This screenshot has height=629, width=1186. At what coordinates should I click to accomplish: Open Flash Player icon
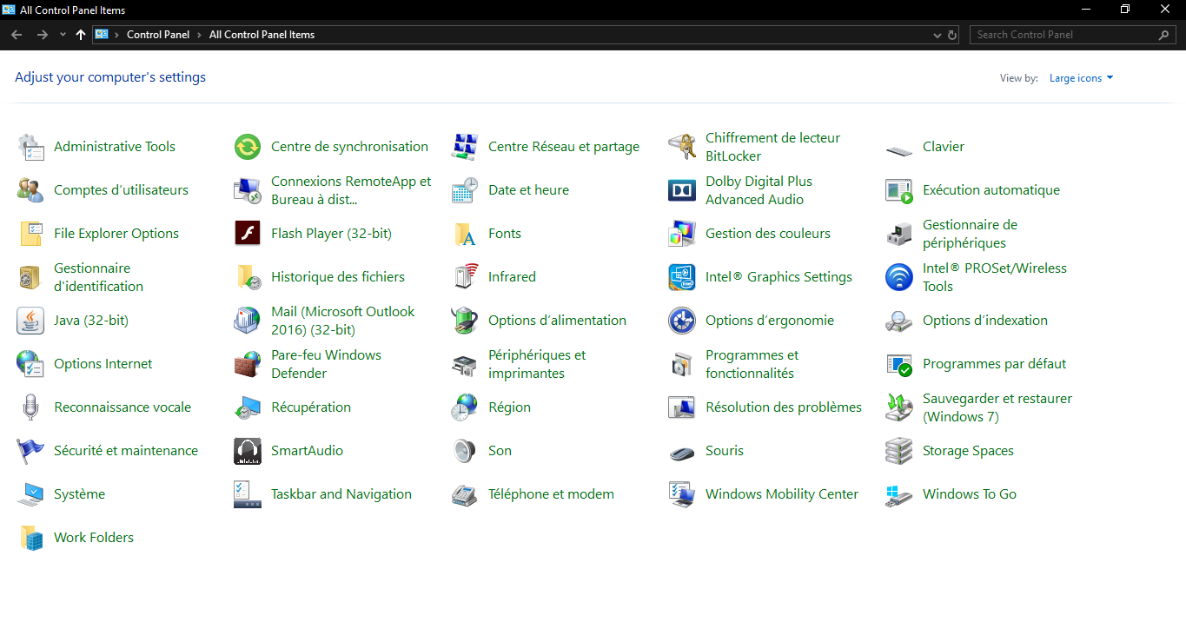(248, 234)
